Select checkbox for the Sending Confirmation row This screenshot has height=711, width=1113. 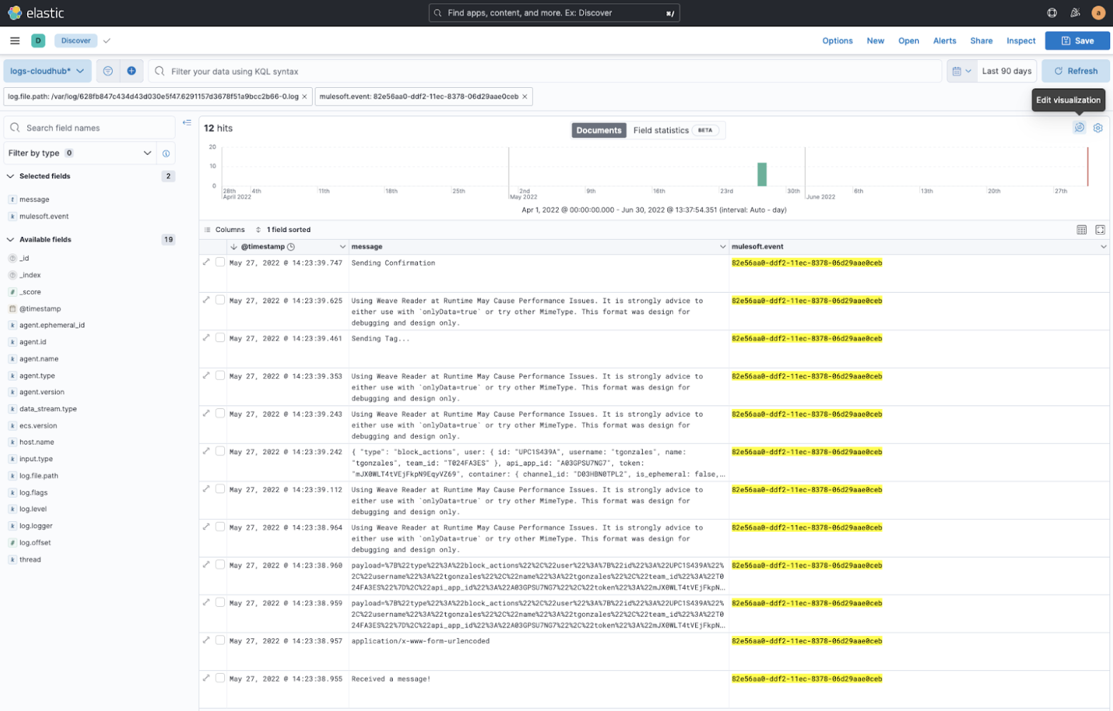pos(220,262)
